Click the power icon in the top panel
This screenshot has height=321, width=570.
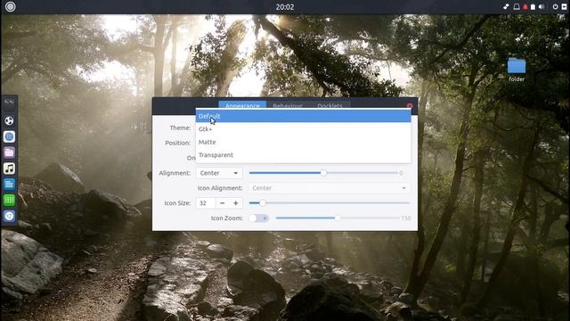(x=555, y=7)
